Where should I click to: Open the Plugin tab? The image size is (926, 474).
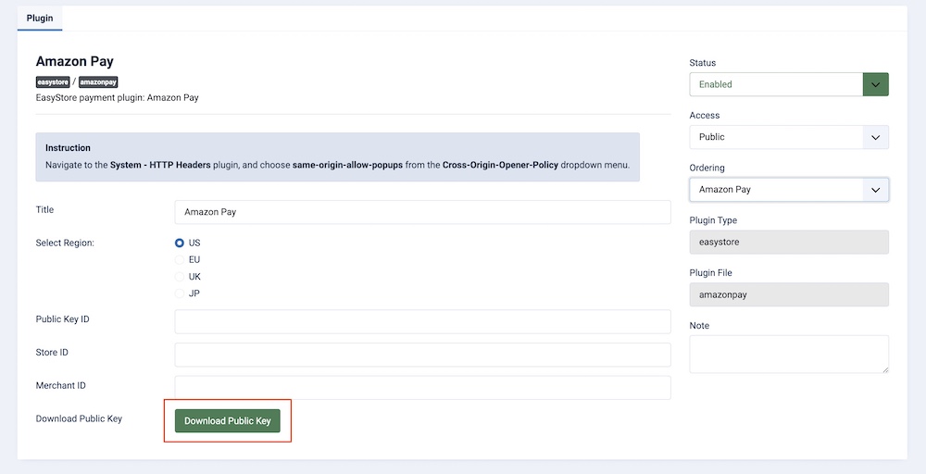tap(40, 18)
